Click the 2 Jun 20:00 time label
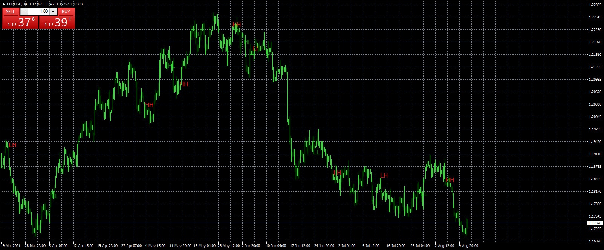604x250 pixels. point(251,246)
